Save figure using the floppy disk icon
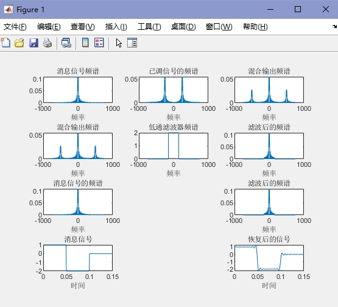338x307 pixels. tap(33, 43)
